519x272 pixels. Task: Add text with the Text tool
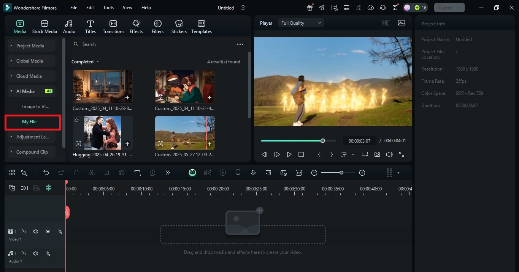tap(137, 173)
